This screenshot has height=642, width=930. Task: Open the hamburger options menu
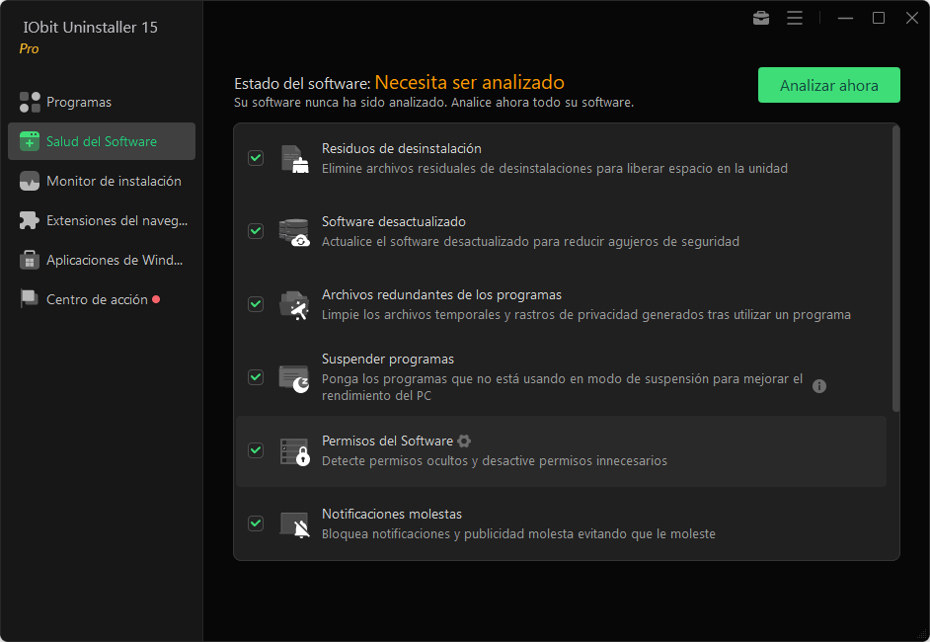(795, 18)
